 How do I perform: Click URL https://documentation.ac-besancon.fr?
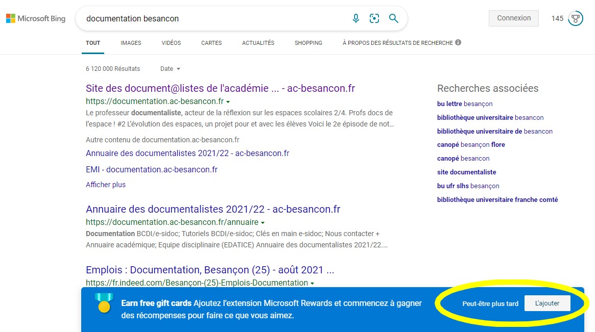pyautogui.click(x=155, y=101)
